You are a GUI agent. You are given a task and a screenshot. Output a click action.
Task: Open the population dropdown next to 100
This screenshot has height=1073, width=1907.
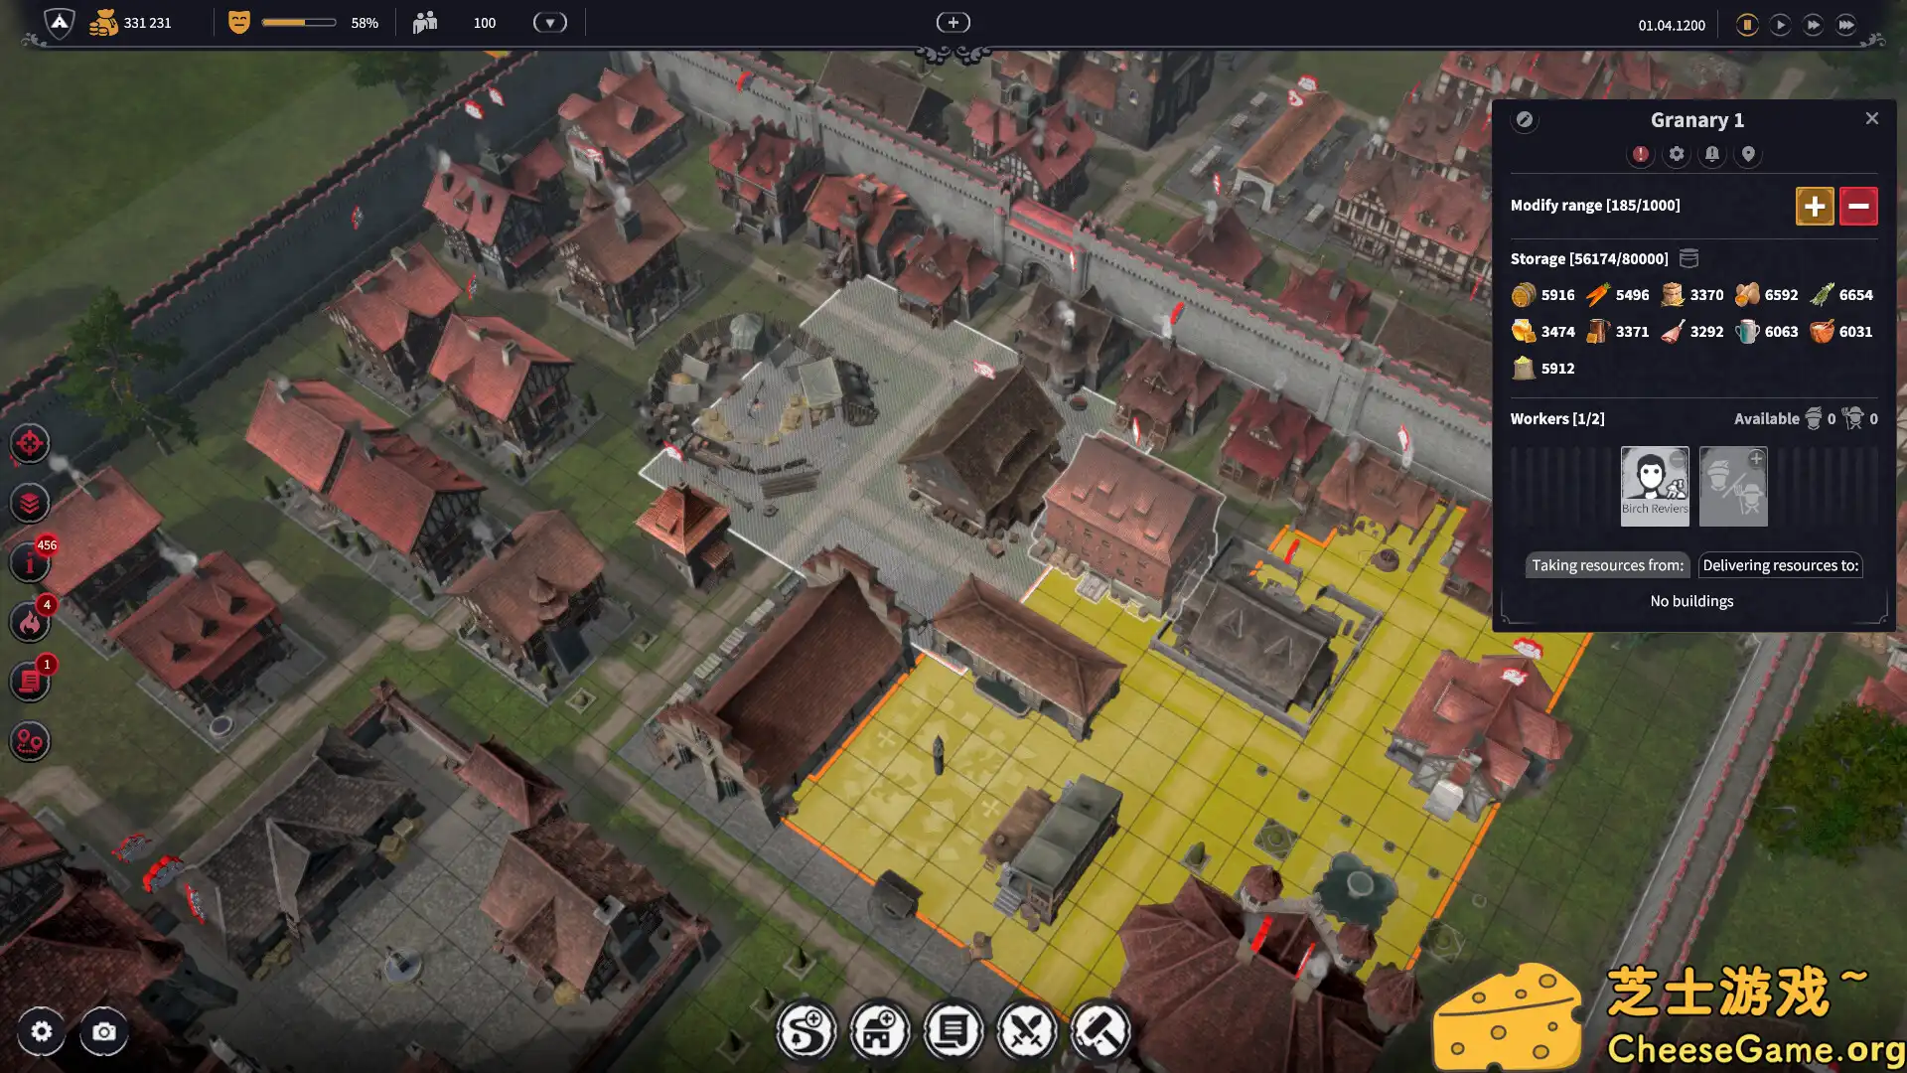click(x=549, y=22)
